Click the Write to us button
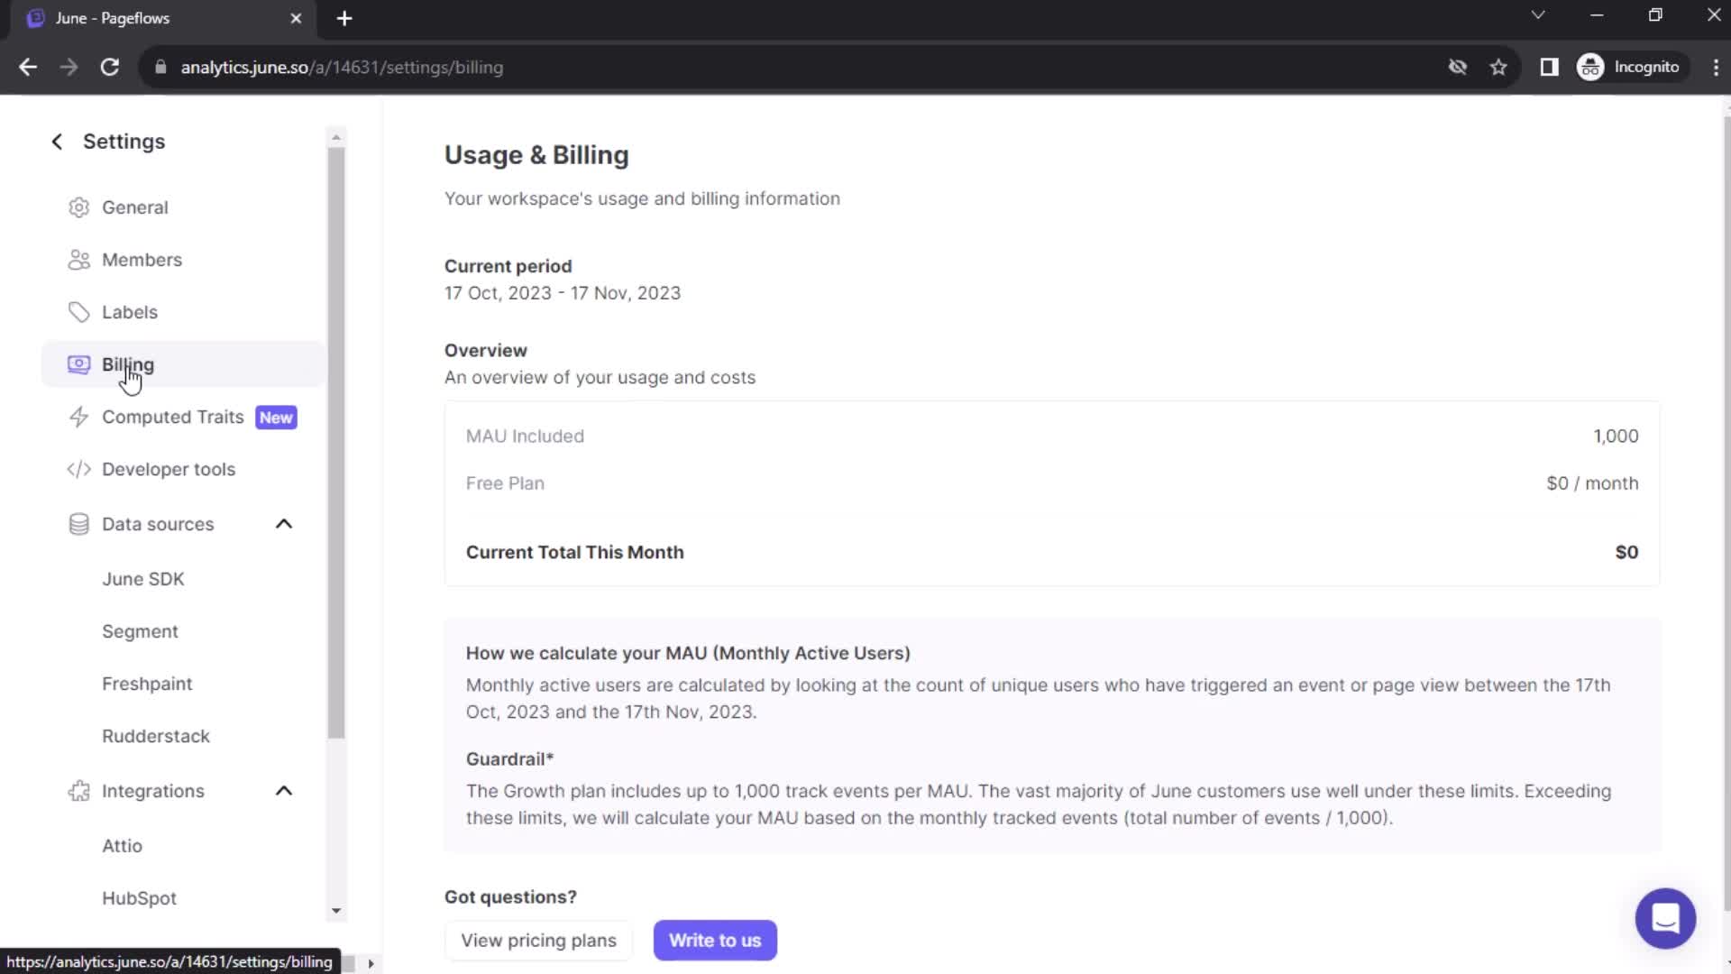The width and height of the screenshot is (1731, 974). tap(715, 940)
